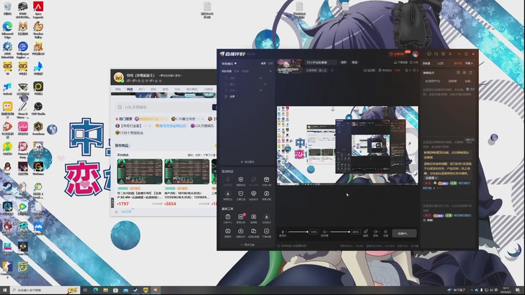Open product thumbnail priced ¥1797
525x295 pixels.
click(x=140, y=172)
